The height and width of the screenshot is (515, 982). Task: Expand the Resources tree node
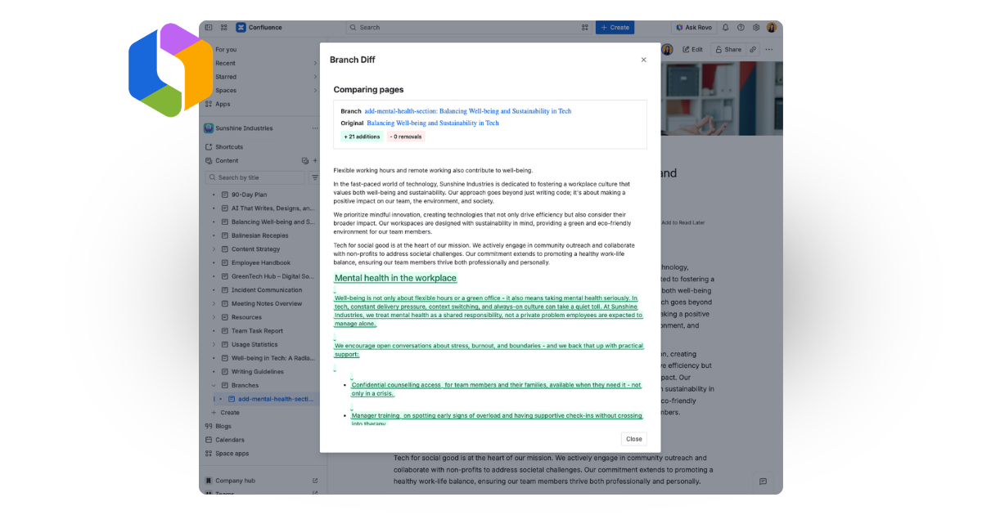pyautogui.click(x=214, y=317)
